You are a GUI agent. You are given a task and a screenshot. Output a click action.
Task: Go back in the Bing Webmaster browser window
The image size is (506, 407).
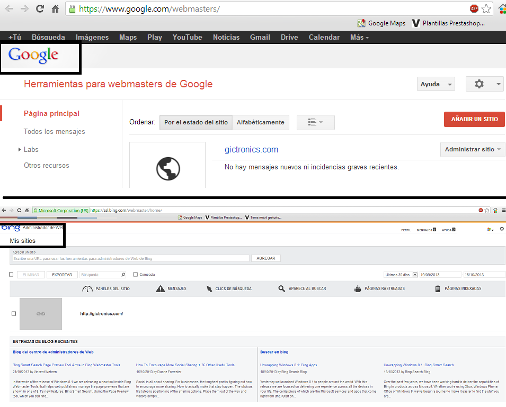click(x=4, y=210)
